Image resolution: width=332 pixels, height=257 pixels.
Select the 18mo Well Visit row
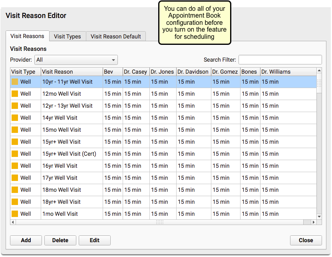163,190
